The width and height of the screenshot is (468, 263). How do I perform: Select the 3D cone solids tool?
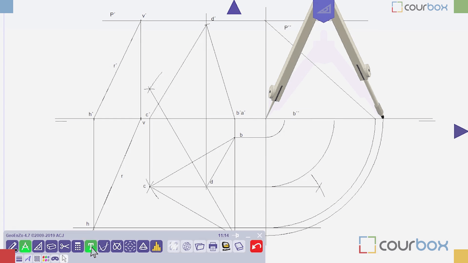(143, 246)
